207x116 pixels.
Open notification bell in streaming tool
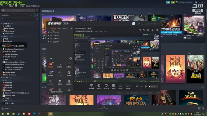(x=152, y=30)
